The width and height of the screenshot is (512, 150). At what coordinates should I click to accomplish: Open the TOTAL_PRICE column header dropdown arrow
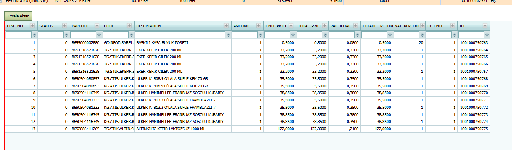[323, 26]
